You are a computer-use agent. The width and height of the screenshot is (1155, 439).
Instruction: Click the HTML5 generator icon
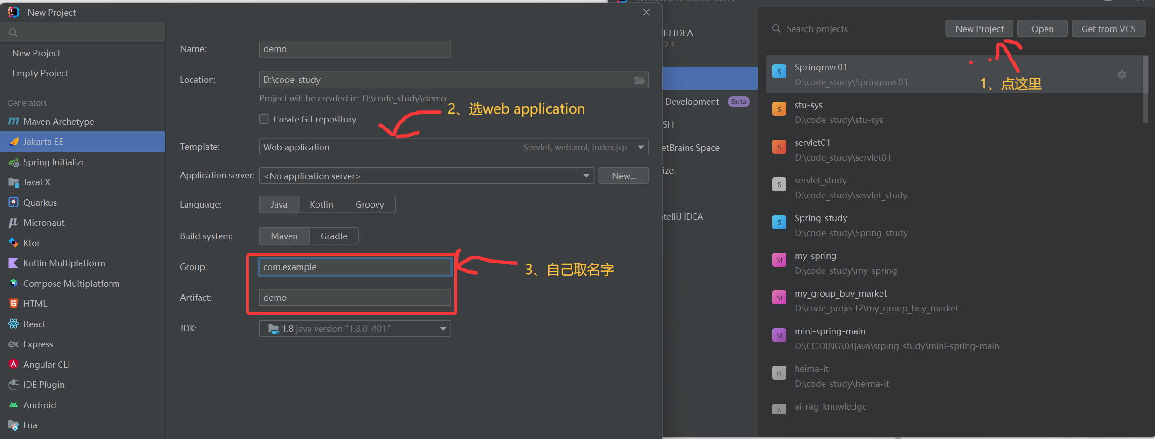(x=14, y=304)
